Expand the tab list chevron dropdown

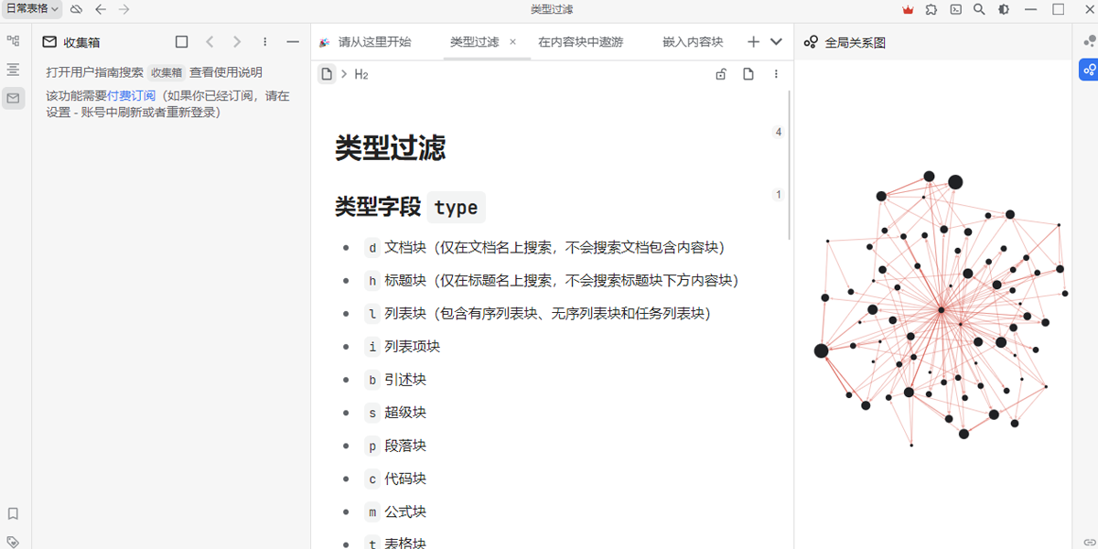click(x=776, y=42)
